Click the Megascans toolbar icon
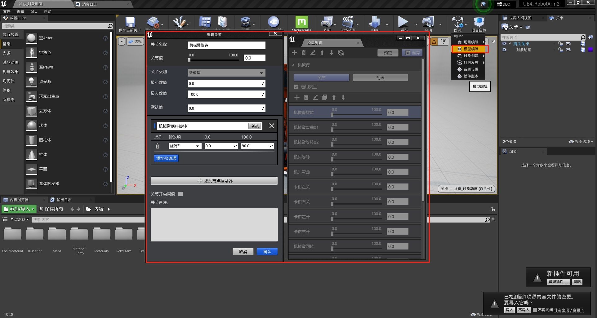Image resolution: width=597 pixels, height=318 pixels. point(301,22)
